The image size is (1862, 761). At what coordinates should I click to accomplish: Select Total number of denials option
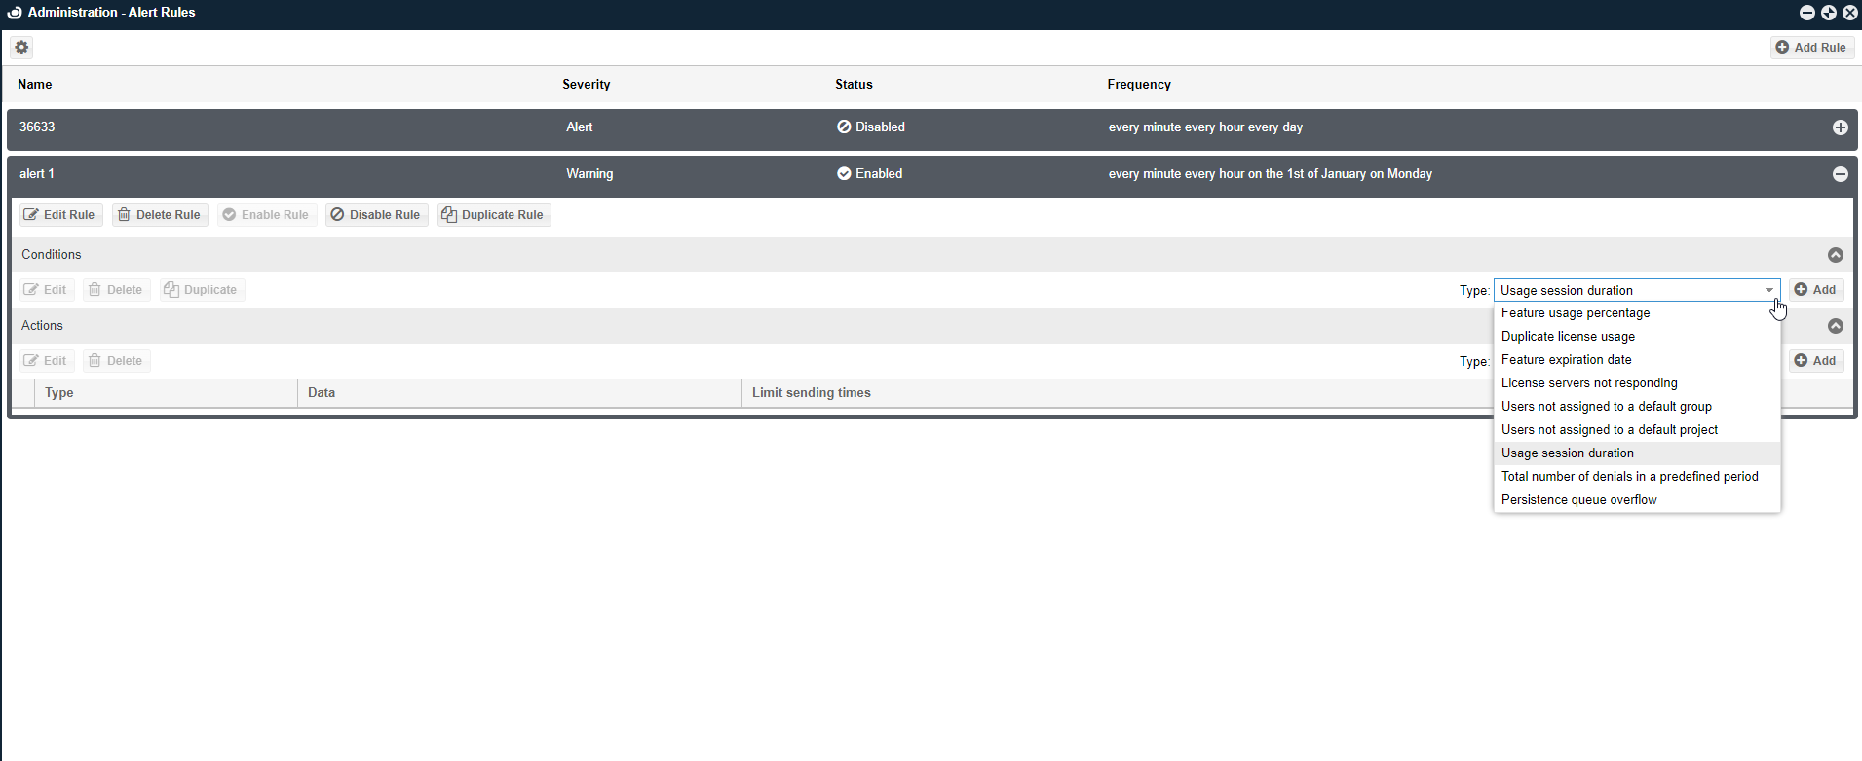click(1629, 477)
